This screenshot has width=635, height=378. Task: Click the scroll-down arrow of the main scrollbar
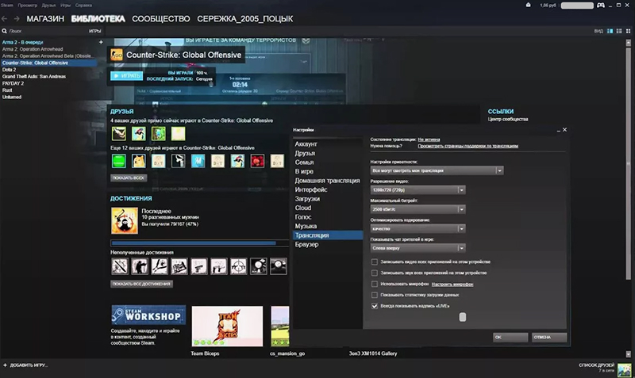(x=628, y=354)
